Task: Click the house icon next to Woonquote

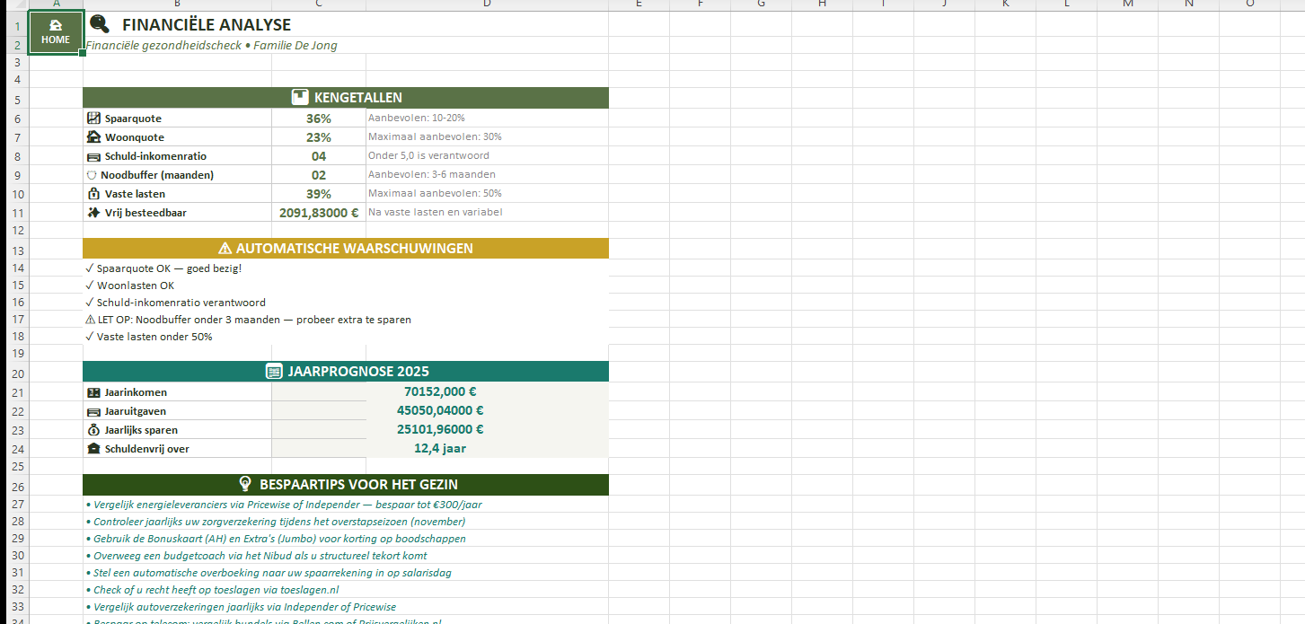Action: pyautogui.click(x=93, y=137)
